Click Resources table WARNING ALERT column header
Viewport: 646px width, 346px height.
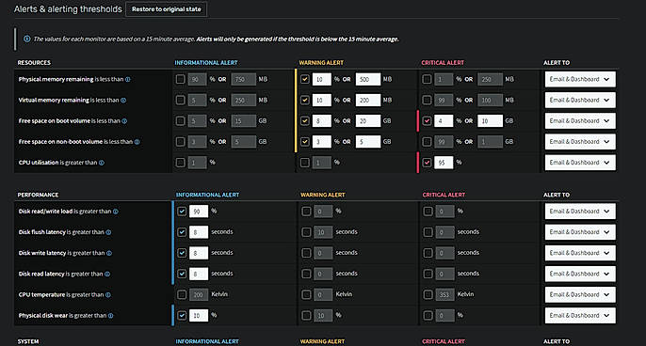coord(321,63)
